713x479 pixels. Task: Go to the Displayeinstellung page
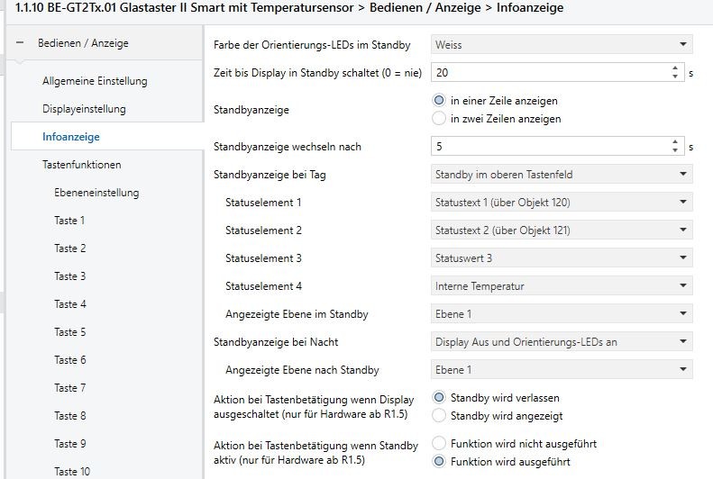(x=84, y=109)
